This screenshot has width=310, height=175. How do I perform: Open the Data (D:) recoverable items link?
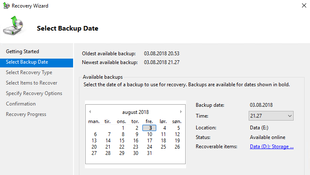(x=271, y=147)
